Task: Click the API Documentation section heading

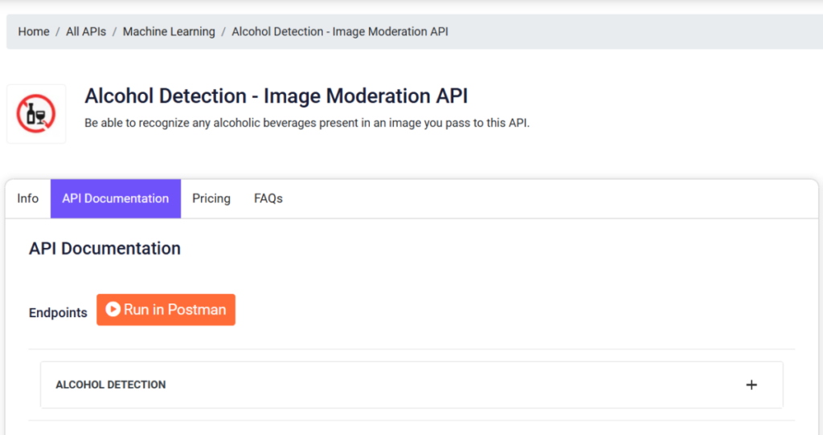Action: click(104, 249)
